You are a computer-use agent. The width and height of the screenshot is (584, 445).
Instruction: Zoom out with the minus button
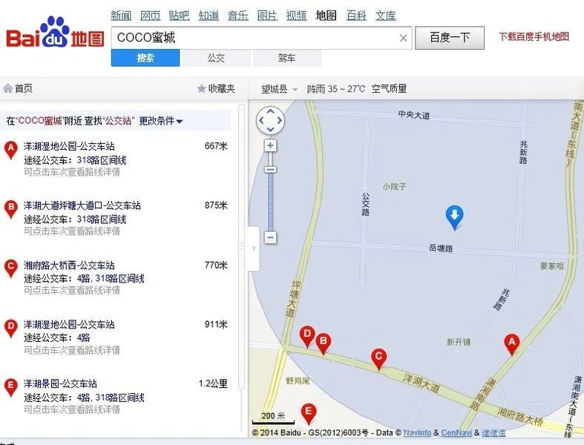tap(270, 237)
